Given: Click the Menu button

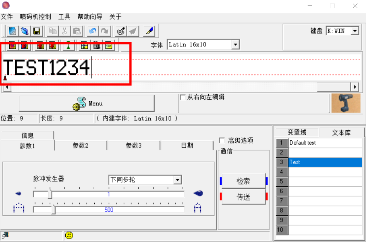Looking at the screenshot, I should pyautogui.click(x=87, y=104).
